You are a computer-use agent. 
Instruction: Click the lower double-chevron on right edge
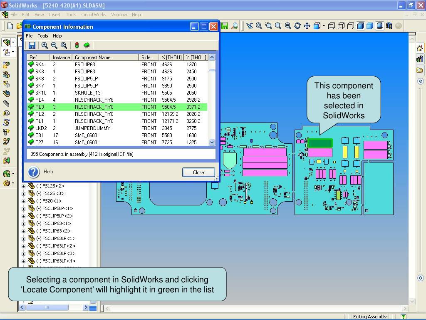(x=421, y=278)
